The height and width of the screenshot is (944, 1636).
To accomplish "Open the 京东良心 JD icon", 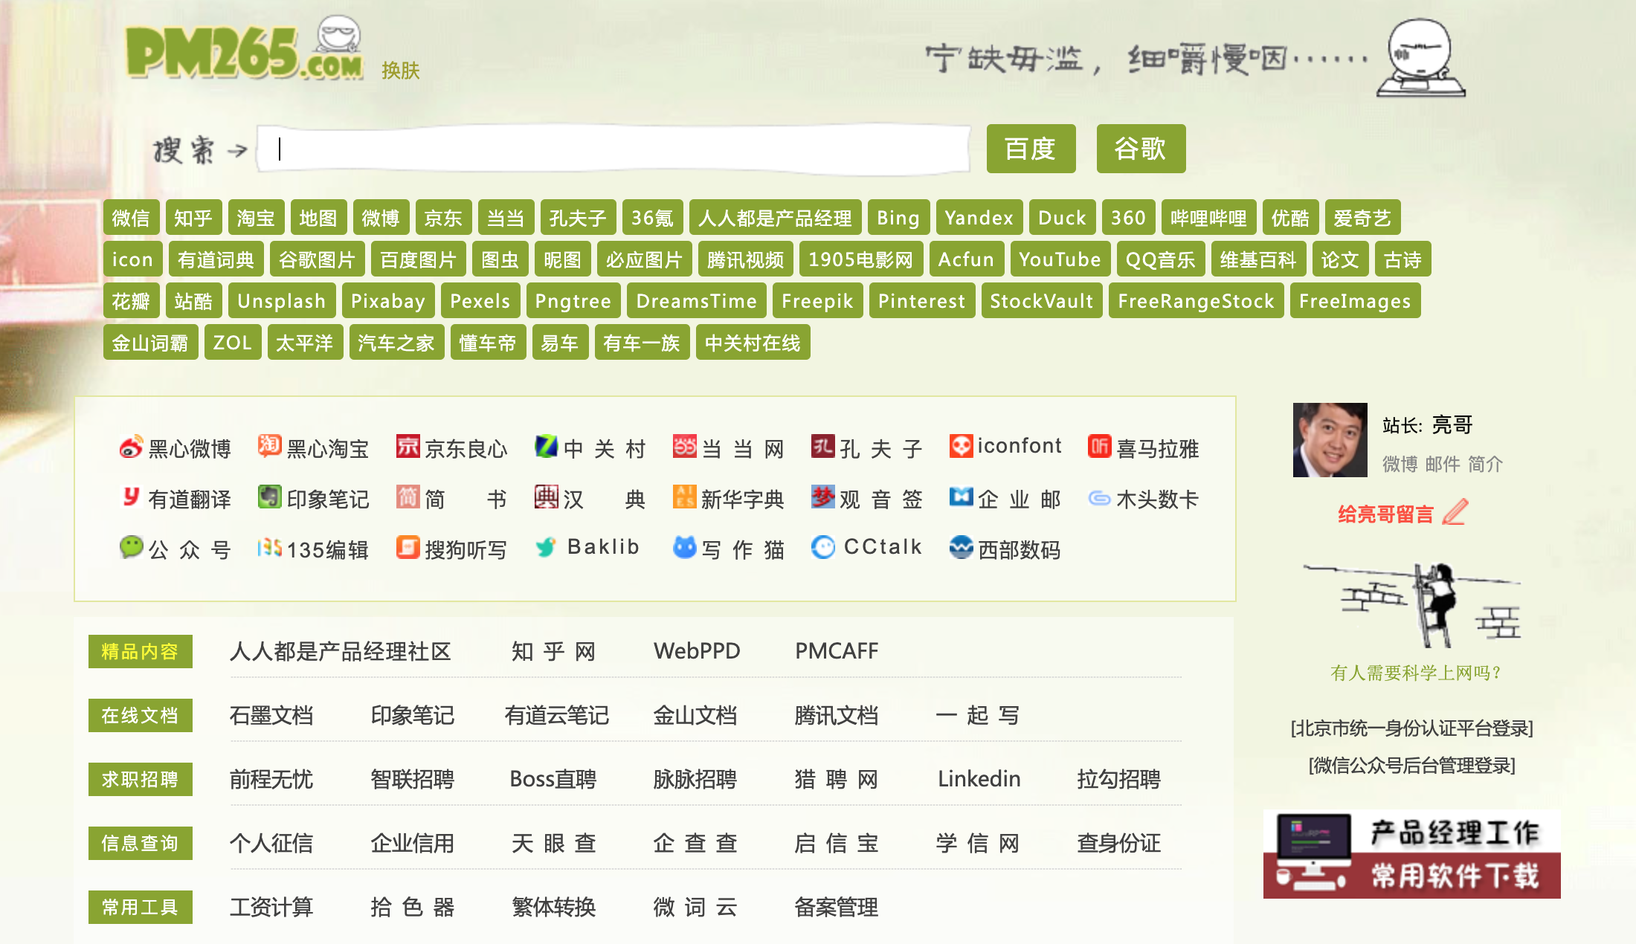I will point(408,446).
